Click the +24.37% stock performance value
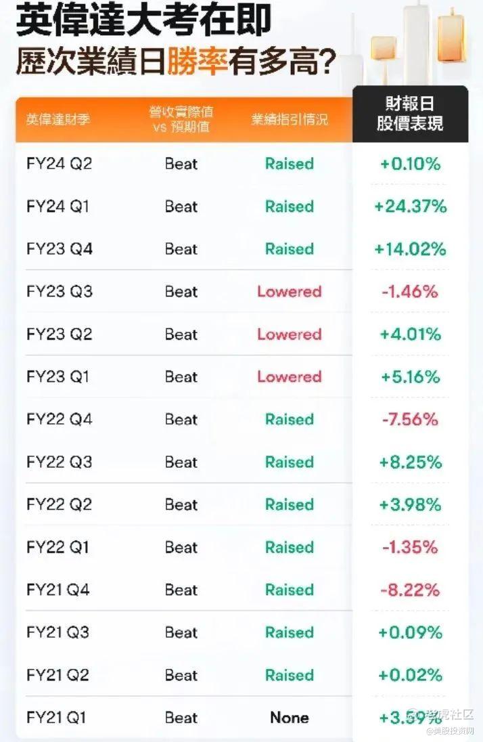This screenshot has width=483, height=742. [x=410, y=206]
